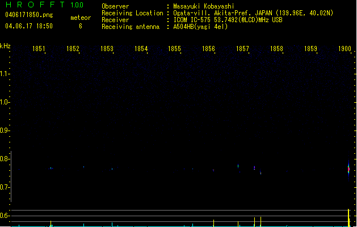This screenshot has width=357, height=227.
Task: Click the 1851 time axis marker
Action: [39, 49]
